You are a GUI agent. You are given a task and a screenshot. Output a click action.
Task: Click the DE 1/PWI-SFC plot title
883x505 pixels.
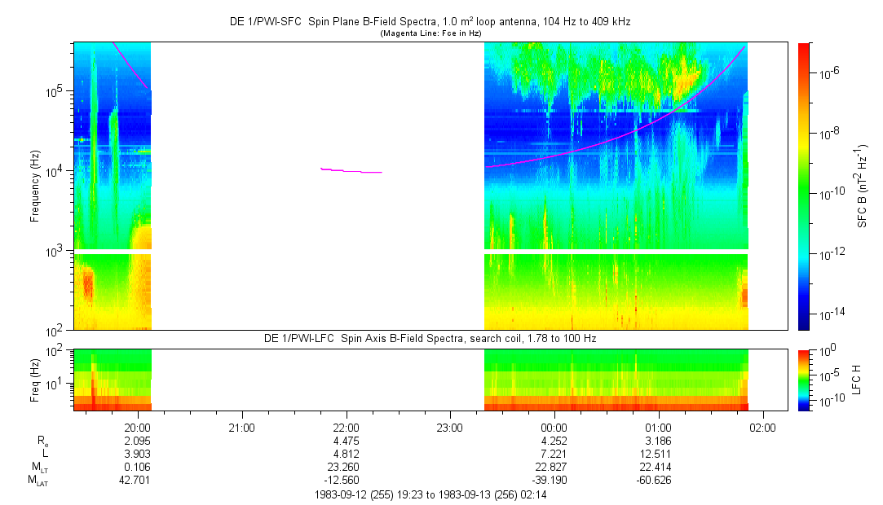click(x=430, y=22)
